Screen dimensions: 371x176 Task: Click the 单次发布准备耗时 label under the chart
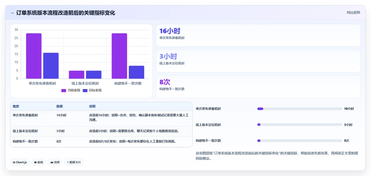coord(42,83)
